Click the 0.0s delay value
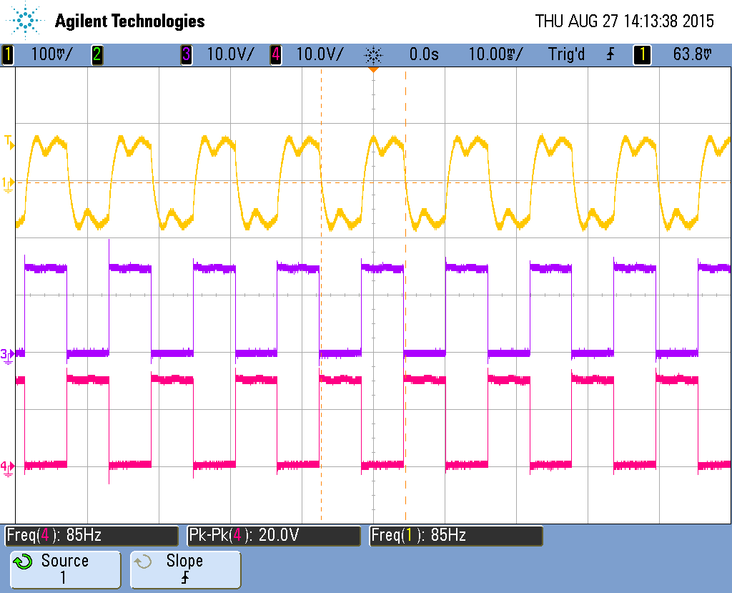 [x=424, y=54]
